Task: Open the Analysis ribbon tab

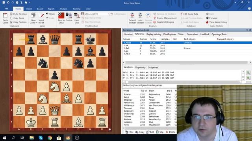Action: (x=63, y=9)
